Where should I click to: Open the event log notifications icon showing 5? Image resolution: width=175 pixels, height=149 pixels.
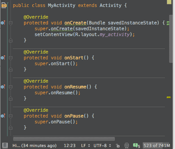click(x=137, y=146)
